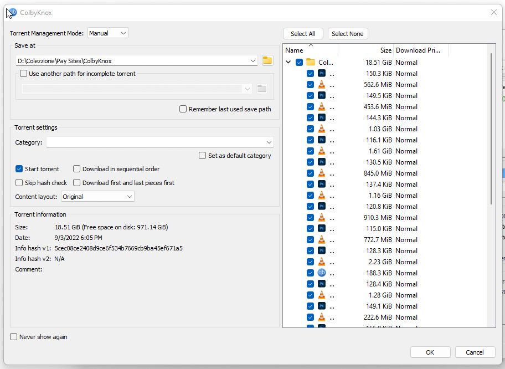Click OK to add the torrent
Image resolution: width=505 pixels, height=369 pixels.
(x=430, y=352)
